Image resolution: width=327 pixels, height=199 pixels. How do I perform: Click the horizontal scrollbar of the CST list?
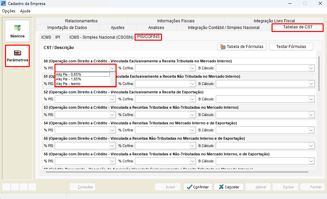(x=177, y=172)
